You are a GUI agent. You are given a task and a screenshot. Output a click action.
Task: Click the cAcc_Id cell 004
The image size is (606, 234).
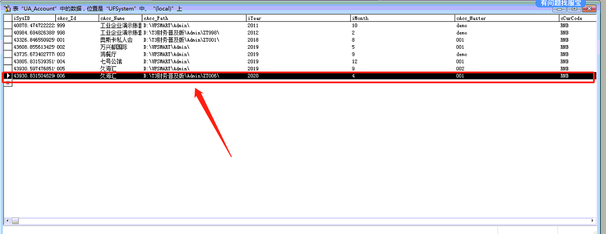77,62
